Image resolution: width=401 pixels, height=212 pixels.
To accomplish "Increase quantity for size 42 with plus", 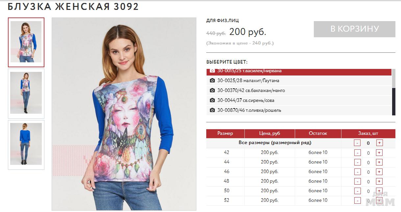I will tap(379, 153).
